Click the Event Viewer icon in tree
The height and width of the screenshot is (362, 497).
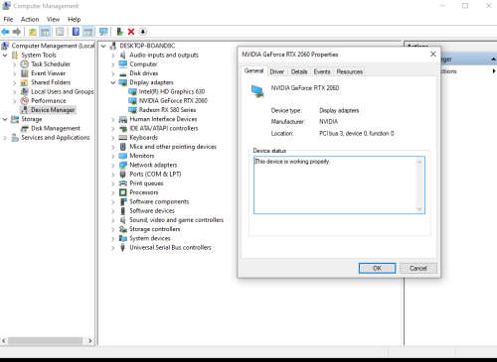(25, 73)
